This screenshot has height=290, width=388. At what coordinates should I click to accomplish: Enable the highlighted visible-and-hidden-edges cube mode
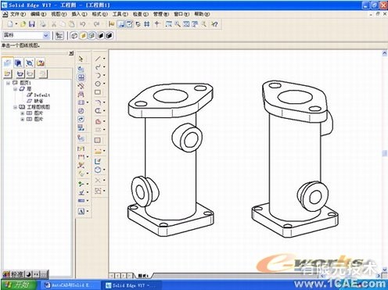click(92, 35)
